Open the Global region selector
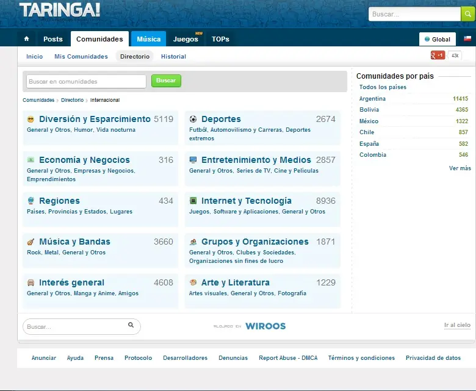This screenshot has width=476, height=391. (x=438, y=39)
